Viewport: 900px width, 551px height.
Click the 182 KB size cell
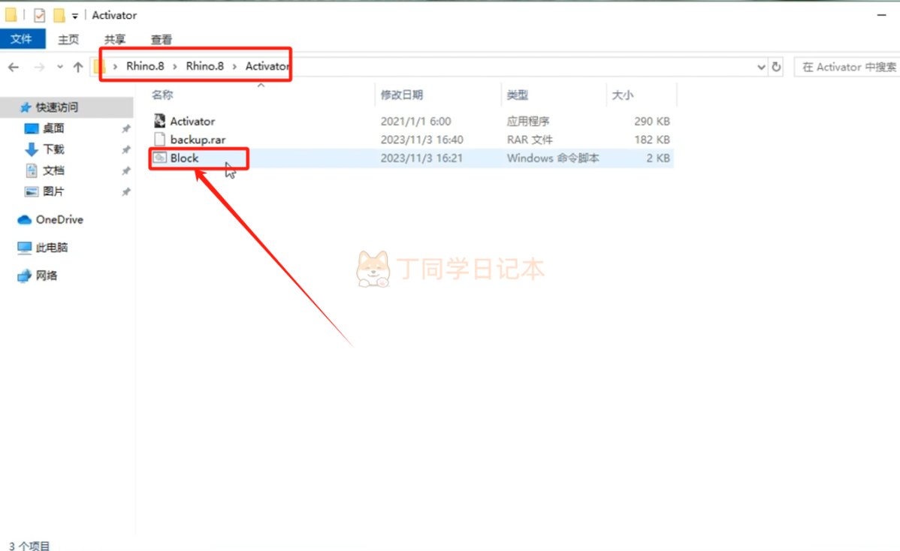pos(652,140)
